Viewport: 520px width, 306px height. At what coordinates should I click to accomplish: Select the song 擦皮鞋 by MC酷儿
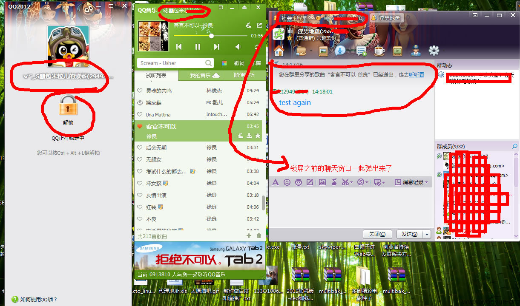(x=198, y=102)
